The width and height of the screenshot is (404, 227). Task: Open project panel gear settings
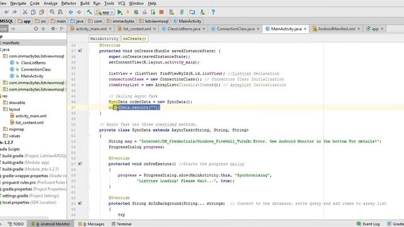(x=53, y=28)
